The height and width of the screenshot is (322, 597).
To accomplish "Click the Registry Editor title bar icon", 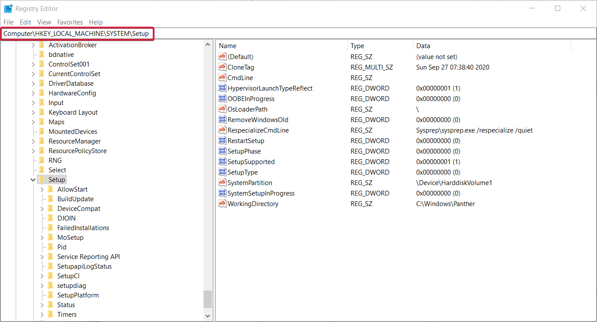I will (8, 8).
